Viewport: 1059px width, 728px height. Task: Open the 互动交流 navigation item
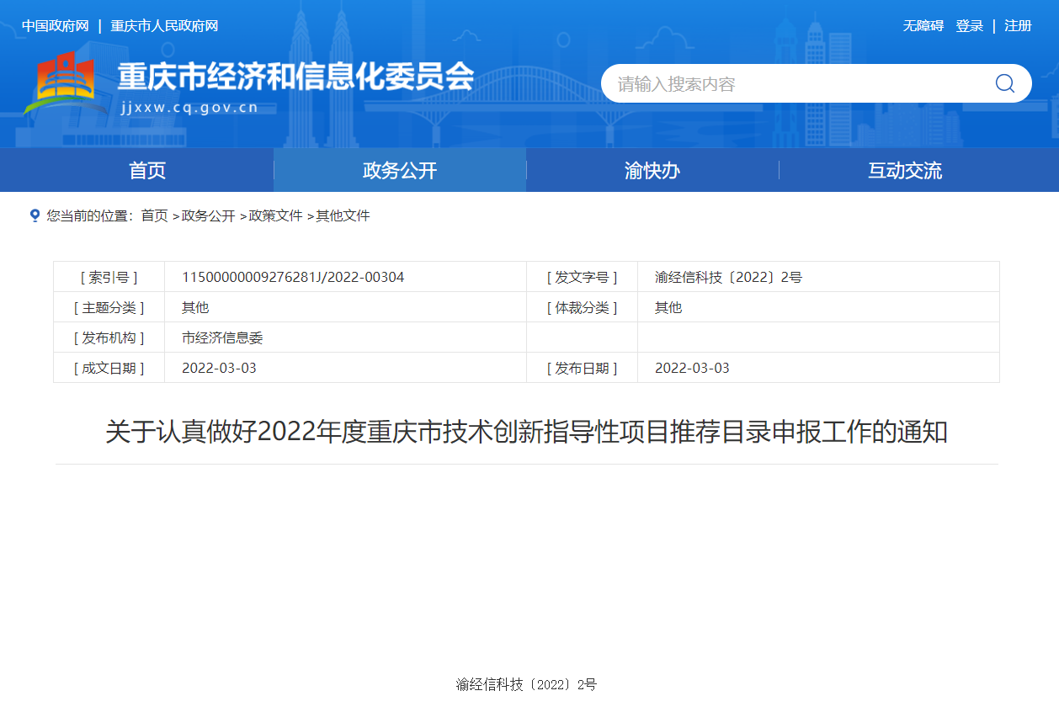[x=905, y=171]
